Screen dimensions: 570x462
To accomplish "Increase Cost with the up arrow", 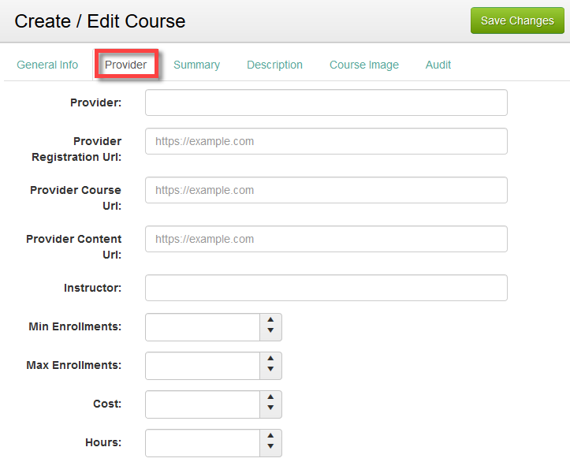I will pyautogui.click(x=270, y=397).
